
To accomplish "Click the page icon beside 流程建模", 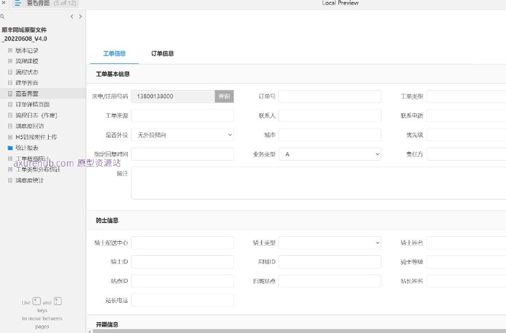I will 10,61.
